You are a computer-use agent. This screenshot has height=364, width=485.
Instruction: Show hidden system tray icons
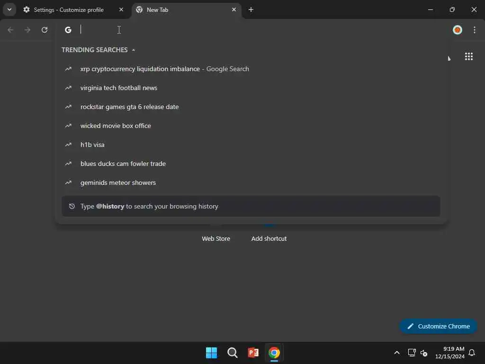[x=396, y=353]
